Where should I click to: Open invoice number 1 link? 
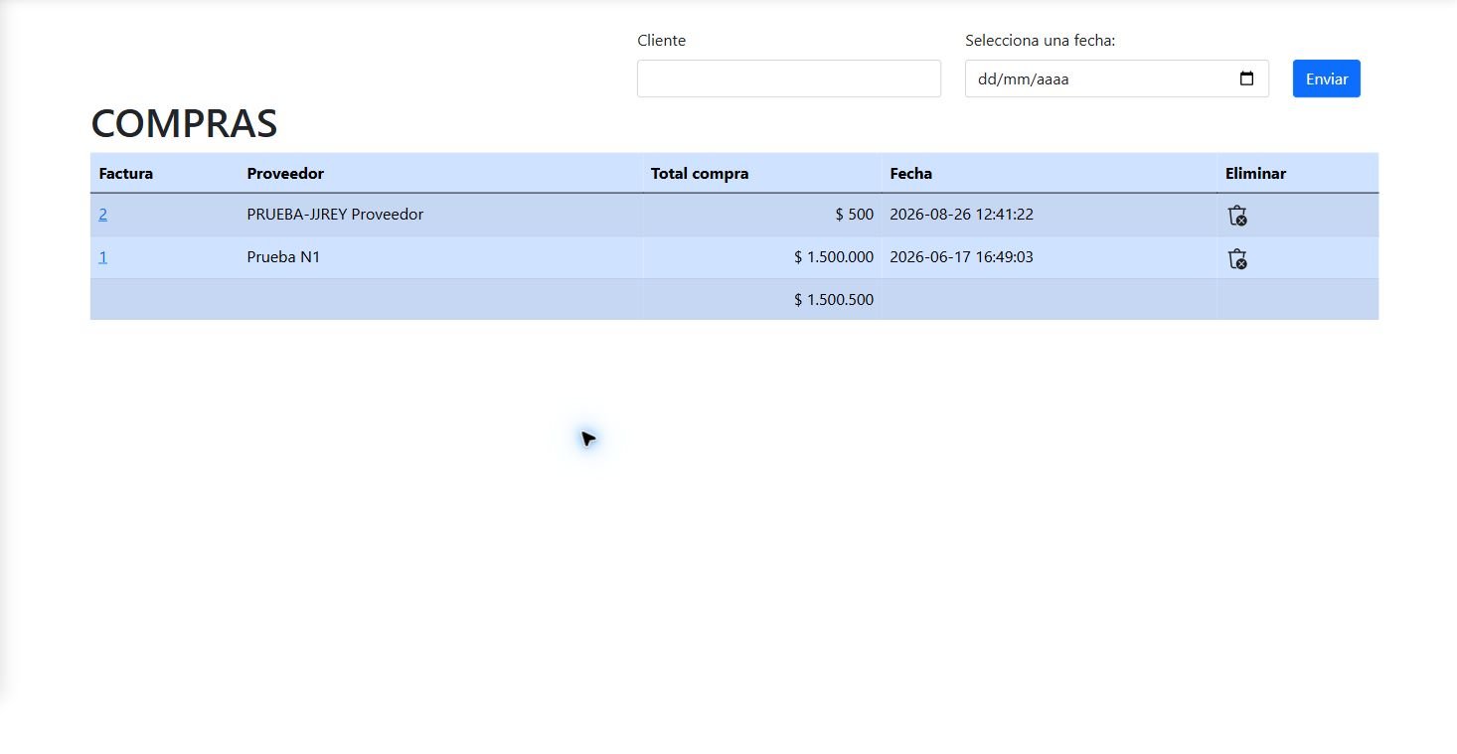coord(103,256)
